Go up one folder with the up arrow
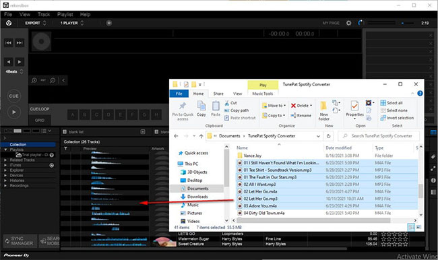438x260 pixels. coord(201,136)
